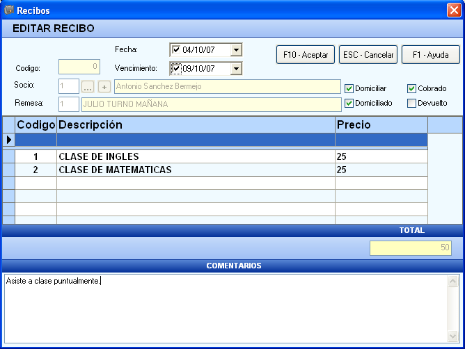Click the ESC - Cancelar button
Screen dimensions: 465x349
[368, 54]
